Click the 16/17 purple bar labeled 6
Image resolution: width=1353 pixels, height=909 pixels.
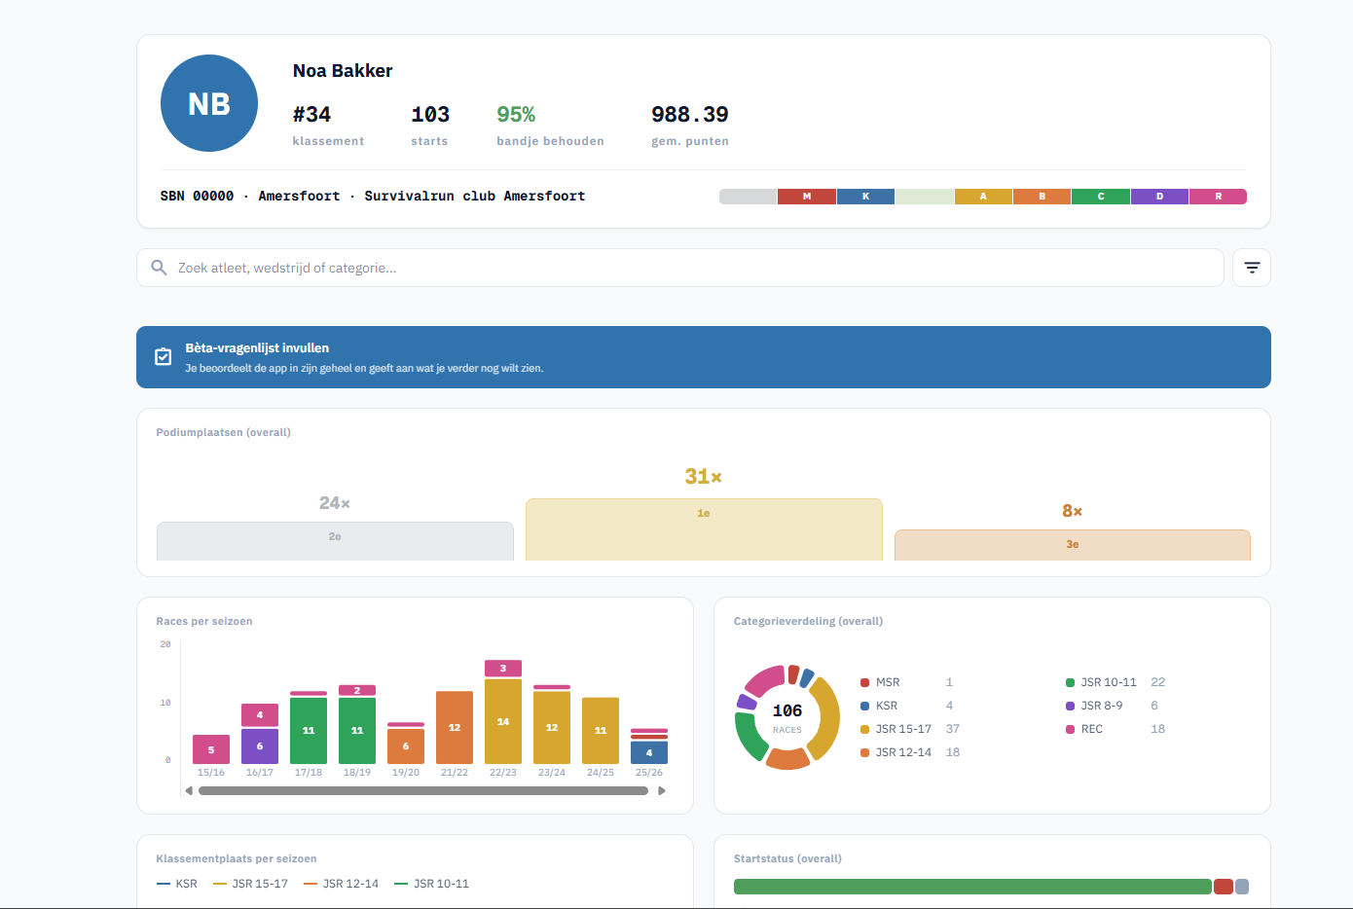coord(260,746)
